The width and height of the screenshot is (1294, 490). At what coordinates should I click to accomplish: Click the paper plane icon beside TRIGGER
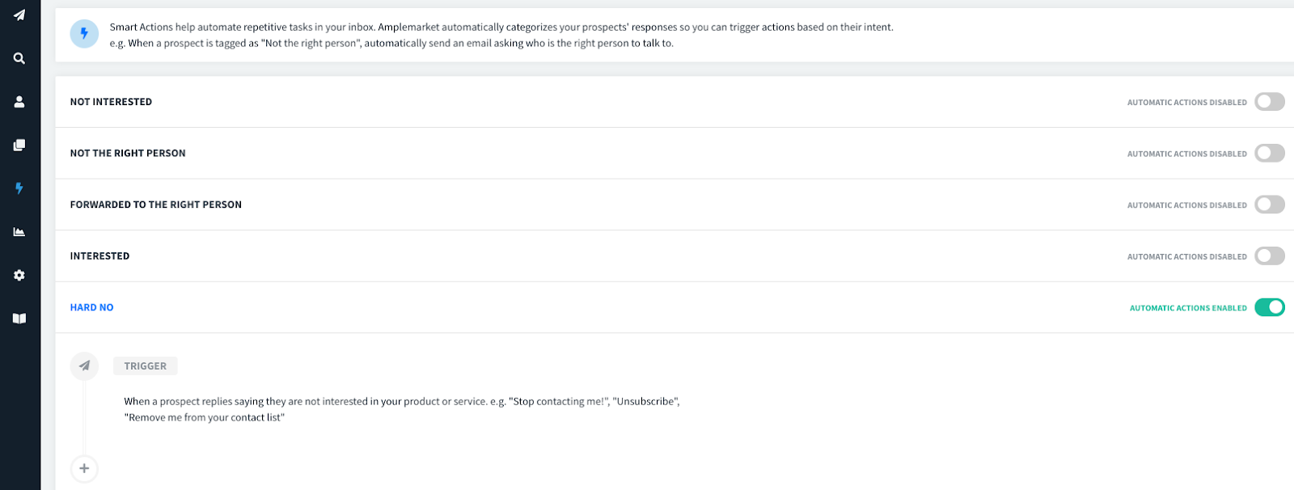point(84,365)
